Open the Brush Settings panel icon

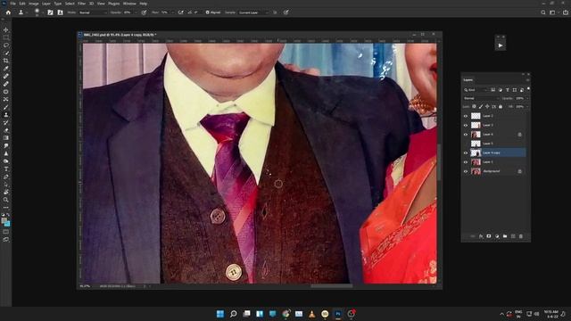tap(50, 12)
